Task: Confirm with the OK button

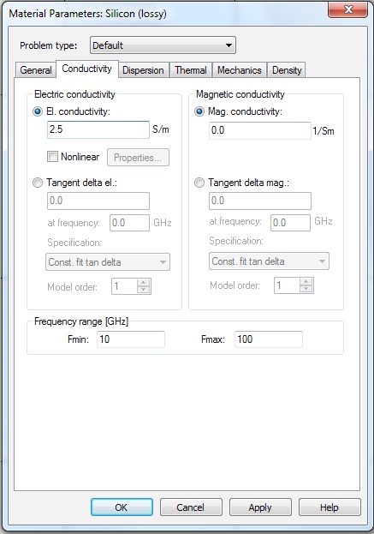Action: click(x=122, y=507)
